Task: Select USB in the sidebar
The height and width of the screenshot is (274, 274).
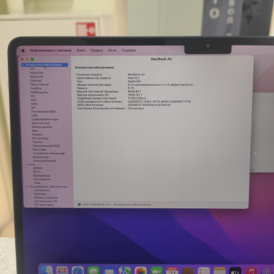Action: [34, 116]
